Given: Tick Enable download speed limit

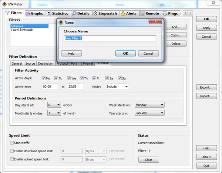Looking at the screenshot, I should click(12, 151).
